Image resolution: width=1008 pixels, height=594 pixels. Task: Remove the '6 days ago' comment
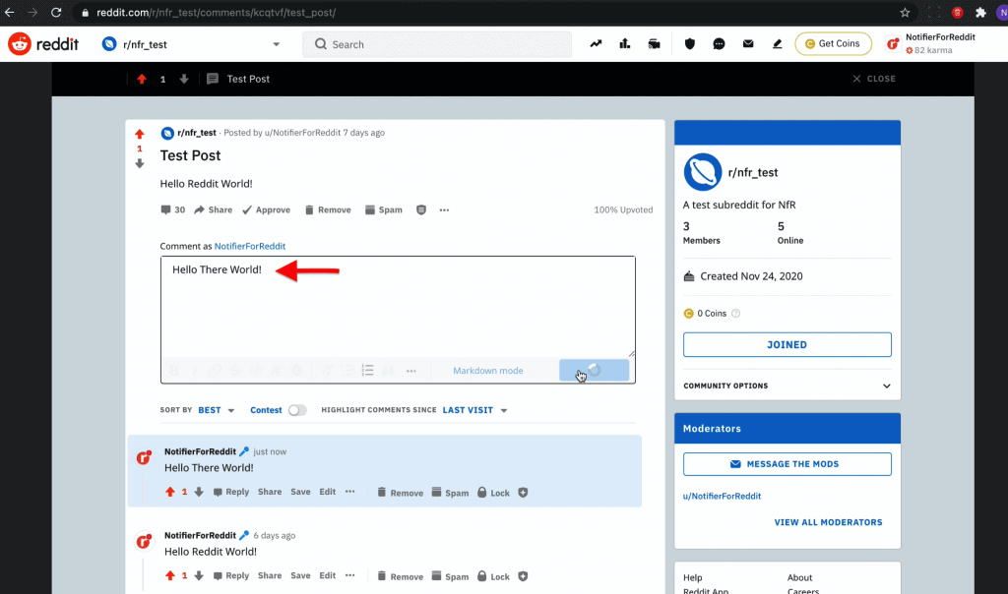(400, 576)
